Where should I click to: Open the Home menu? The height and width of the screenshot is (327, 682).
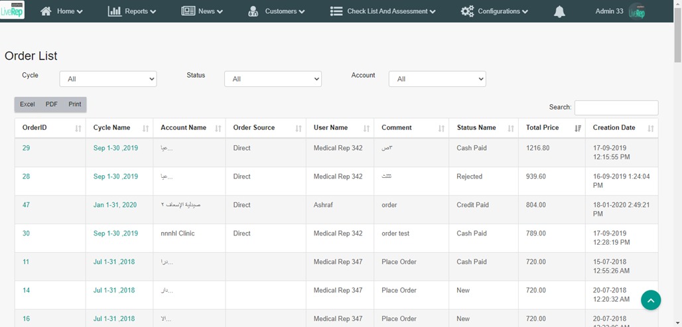pos(61,11)
